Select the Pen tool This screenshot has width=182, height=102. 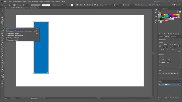[x=2, y=20]
